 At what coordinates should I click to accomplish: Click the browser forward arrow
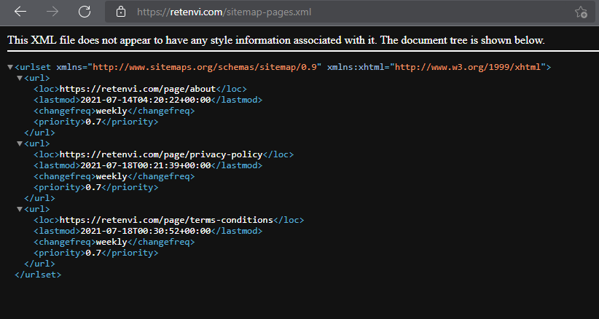pos(52,12)
